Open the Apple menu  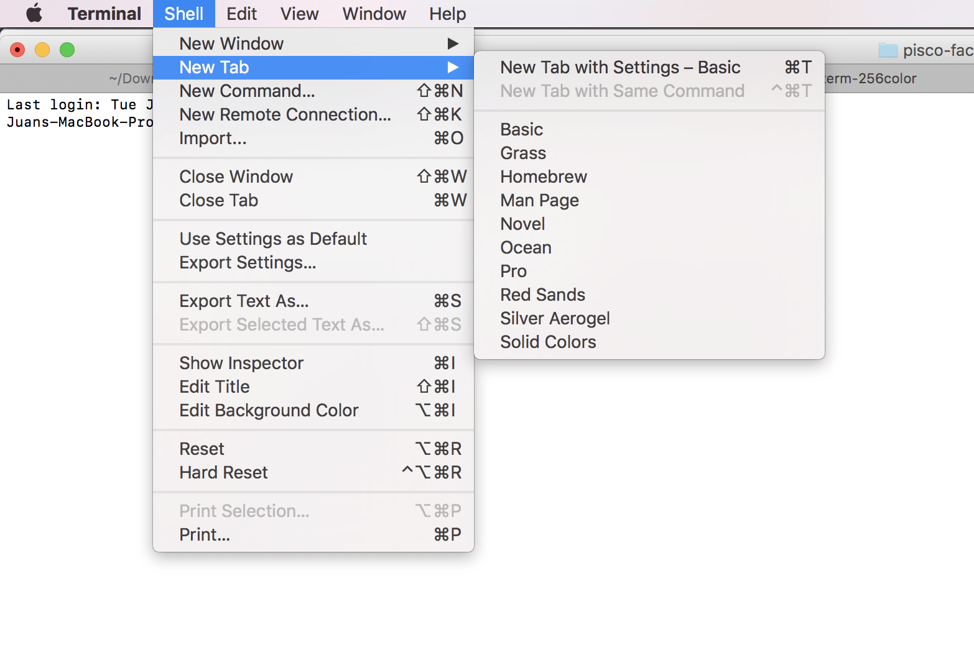(34, 13)
